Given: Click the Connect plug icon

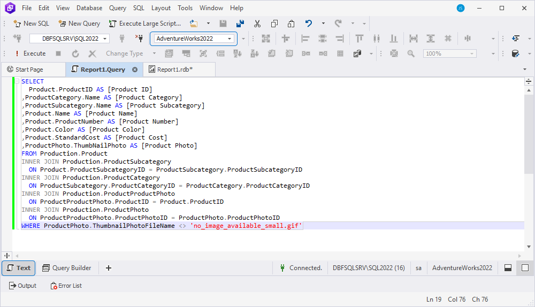Looking at the screenshot, I should (x=122, y=39).
